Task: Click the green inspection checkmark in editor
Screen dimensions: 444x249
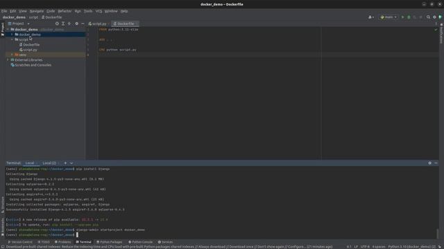Action: [436, 29]
